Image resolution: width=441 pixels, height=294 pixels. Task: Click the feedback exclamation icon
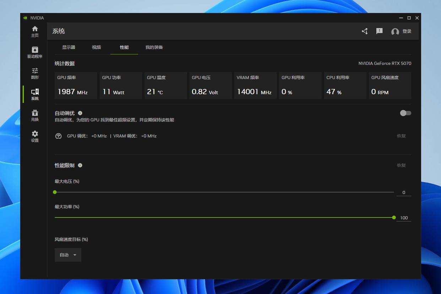(380, 31)
